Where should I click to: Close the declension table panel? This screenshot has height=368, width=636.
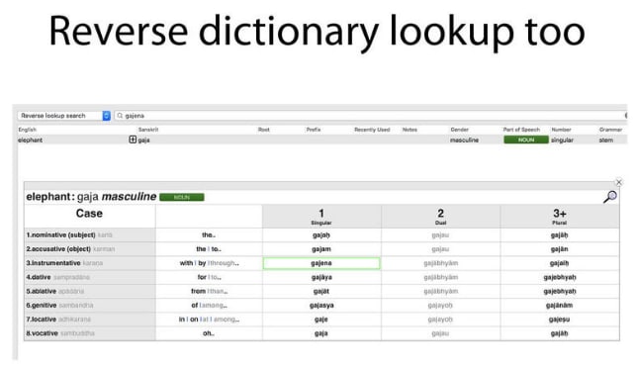click(619, 182)
